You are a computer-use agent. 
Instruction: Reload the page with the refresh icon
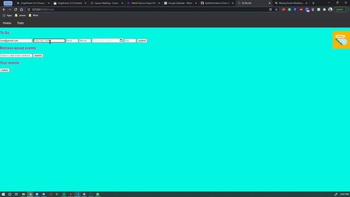click(16, 10)
